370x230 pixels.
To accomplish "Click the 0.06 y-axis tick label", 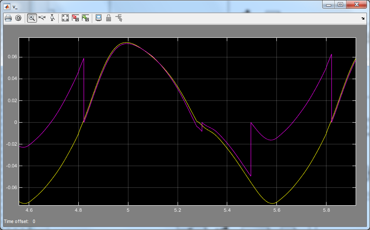I will (11, 57).
